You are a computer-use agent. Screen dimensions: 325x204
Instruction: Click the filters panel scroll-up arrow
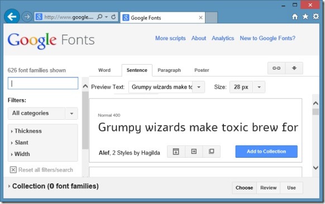pyautogui.click(x=85, y=86)
